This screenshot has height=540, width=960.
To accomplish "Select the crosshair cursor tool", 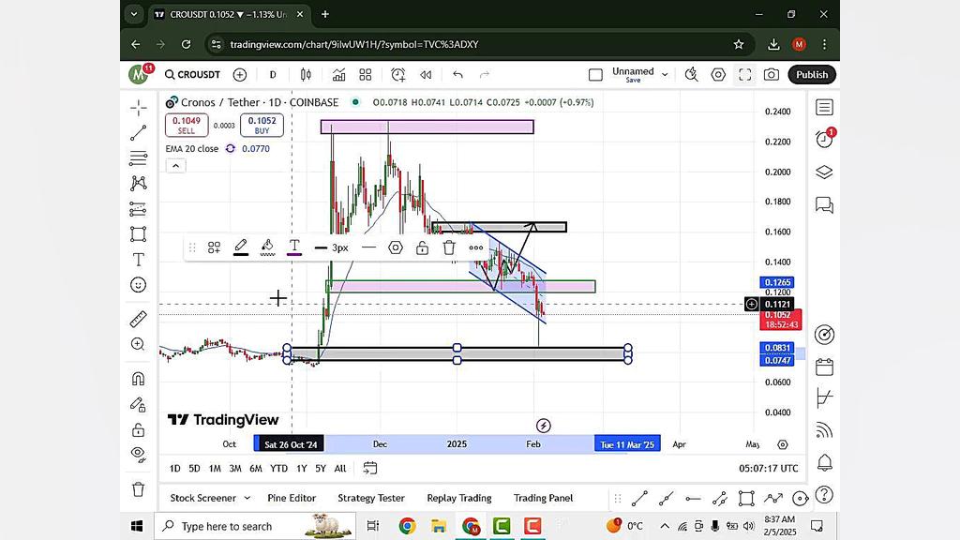I will pos(139,109).
